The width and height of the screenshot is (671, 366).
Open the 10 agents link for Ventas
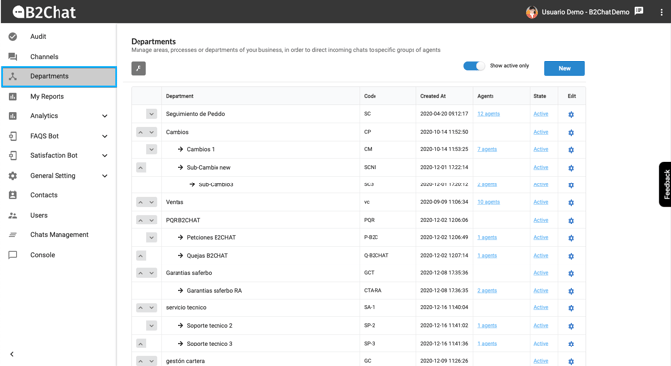[x=489, y=202]
